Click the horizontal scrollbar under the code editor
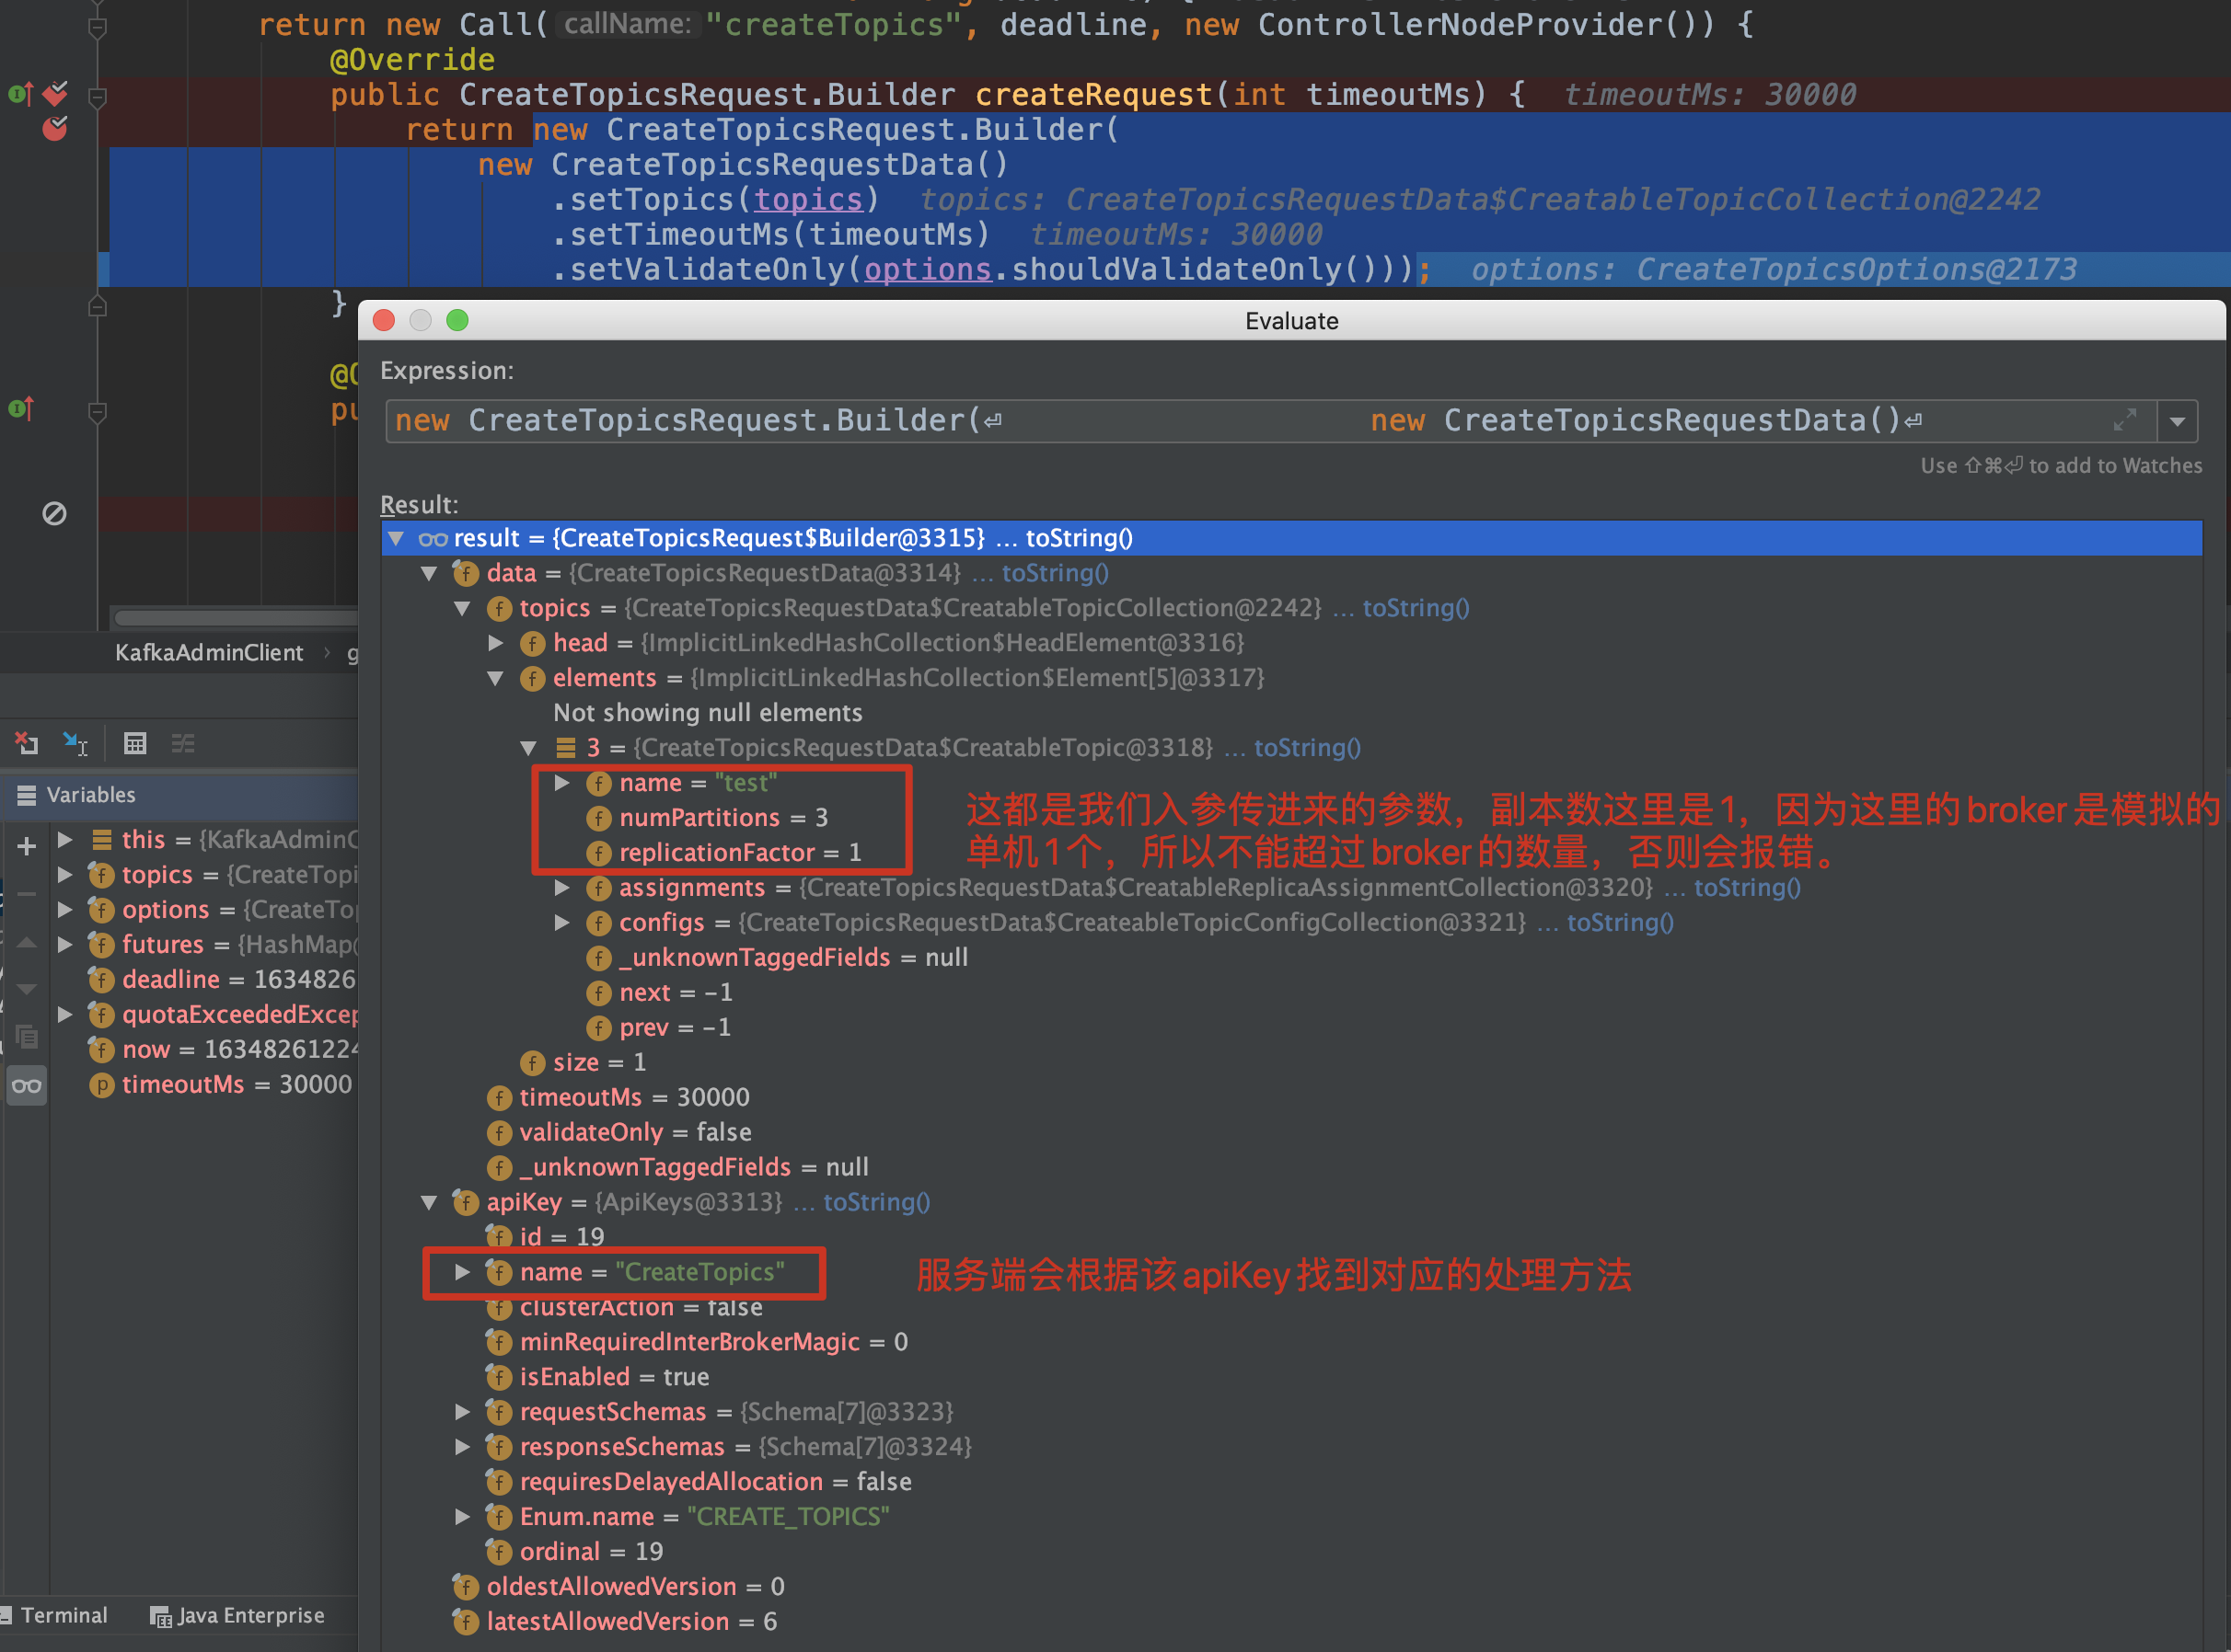Screen dimensions: 2231x1652 coord(235,617)
